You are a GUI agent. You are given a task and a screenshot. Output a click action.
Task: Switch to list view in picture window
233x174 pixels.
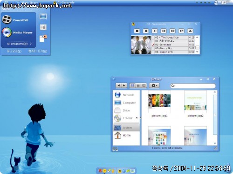[138, 85]
